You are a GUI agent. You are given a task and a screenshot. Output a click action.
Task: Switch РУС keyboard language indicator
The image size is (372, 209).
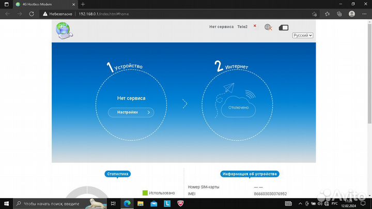tap(334, 203)
